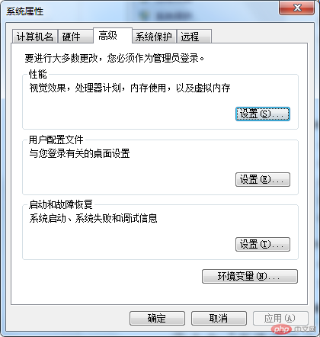Switch to the 远程 tab

pyautogui.click(x=194, y=37)
